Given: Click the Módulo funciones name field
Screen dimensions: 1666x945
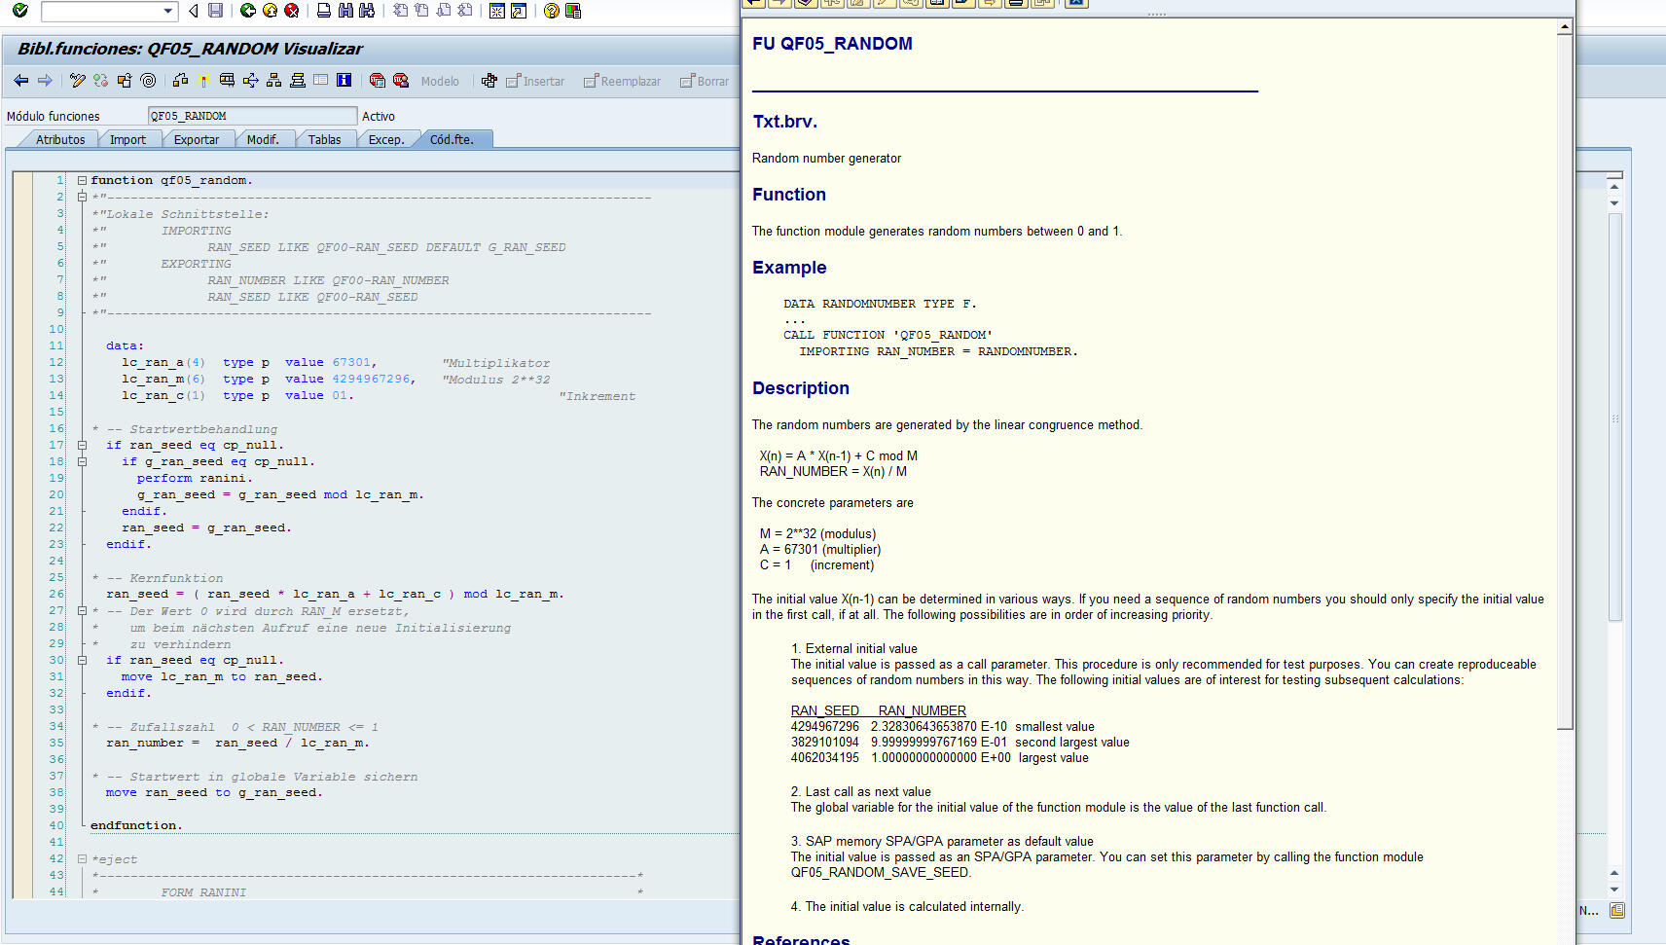Looking at the screenshot, I should 251,116.
